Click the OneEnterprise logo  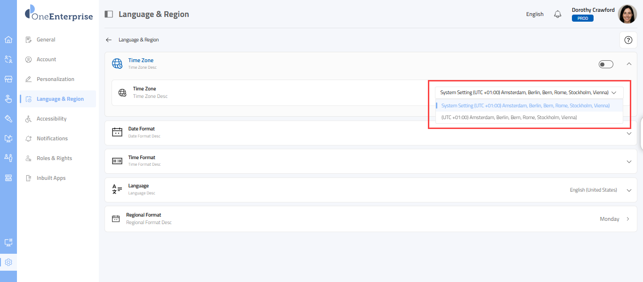59,13
